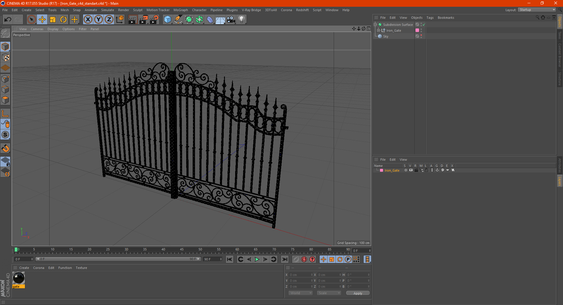Toggle Iron_Gate layer lock
This screenshot has width=563, height=305.
[x=426, y=170]
